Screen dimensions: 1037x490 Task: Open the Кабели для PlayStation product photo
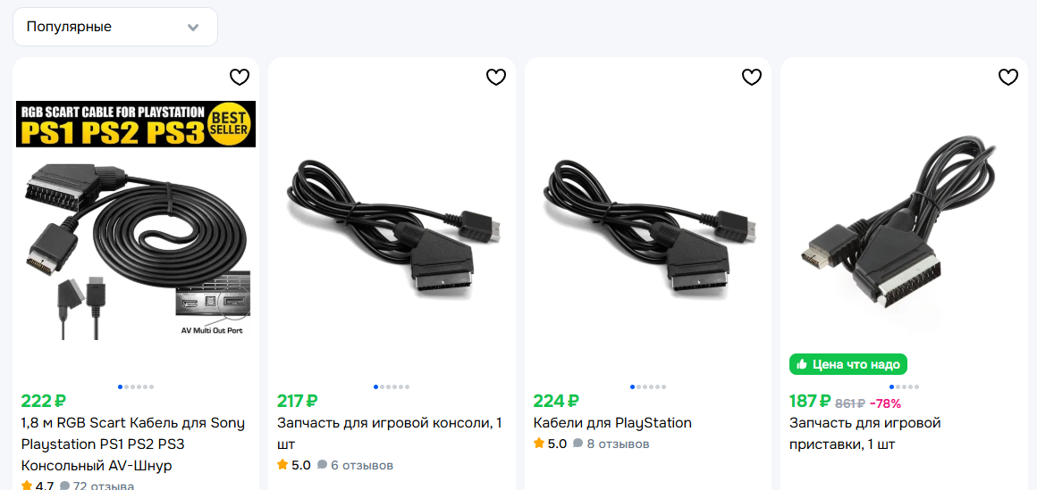(648, 223)
